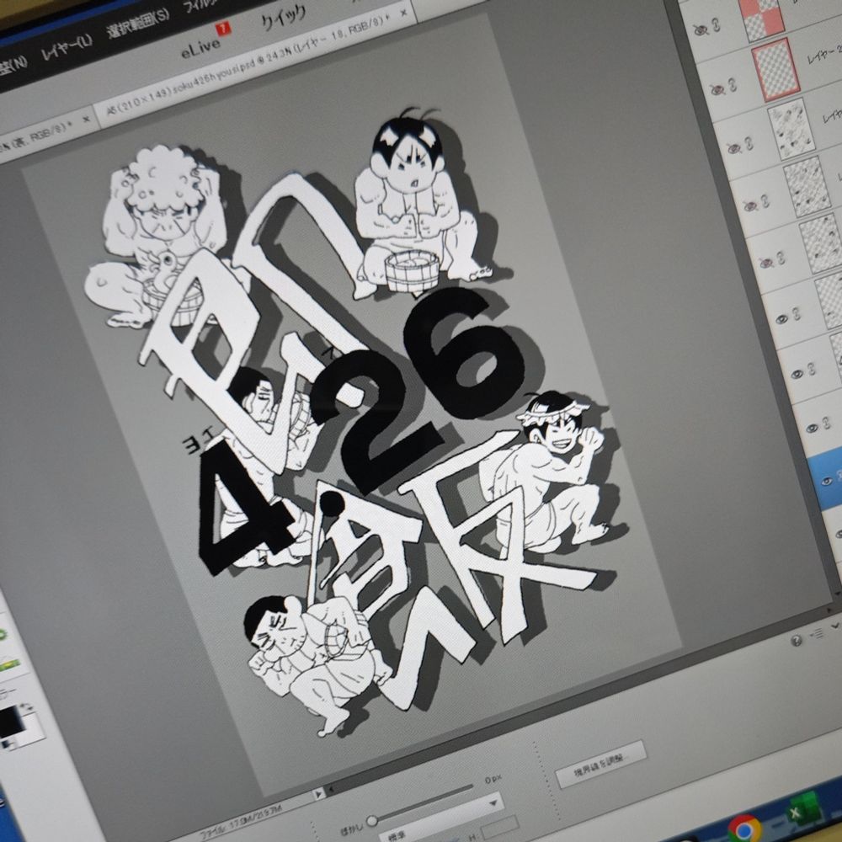Switch to the クイック mode tab
Screen dimensions: 842x842
284,18
